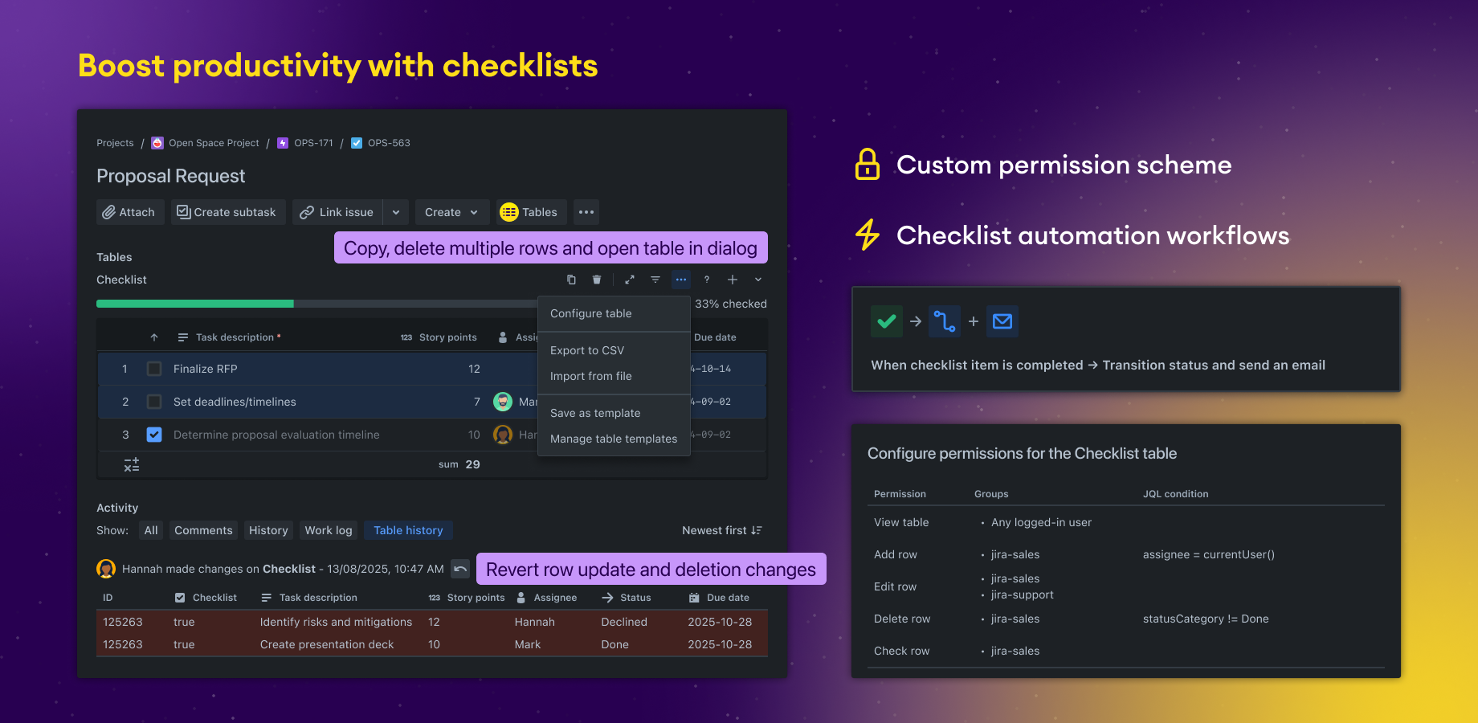
Task: Tick the Set deadlines/timelines checkbox
Action: tap(154, 402)
